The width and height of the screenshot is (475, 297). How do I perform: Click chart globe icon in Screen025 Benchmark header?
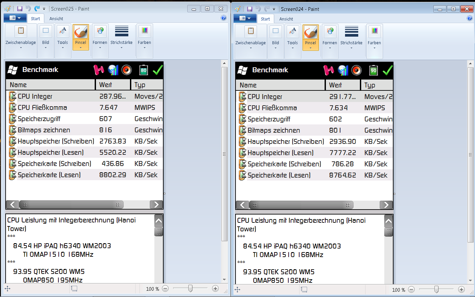[x=113, y=70]
